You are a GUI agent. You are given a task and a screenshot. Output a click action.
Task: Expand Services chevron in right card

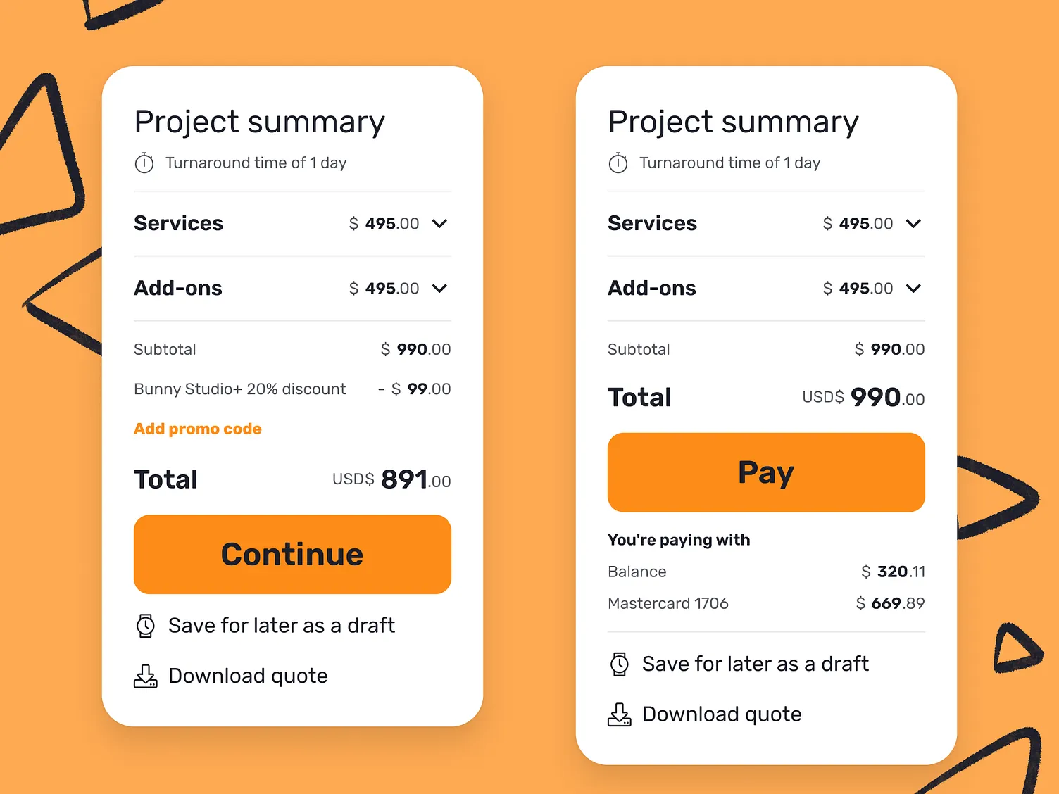(913, 224)
